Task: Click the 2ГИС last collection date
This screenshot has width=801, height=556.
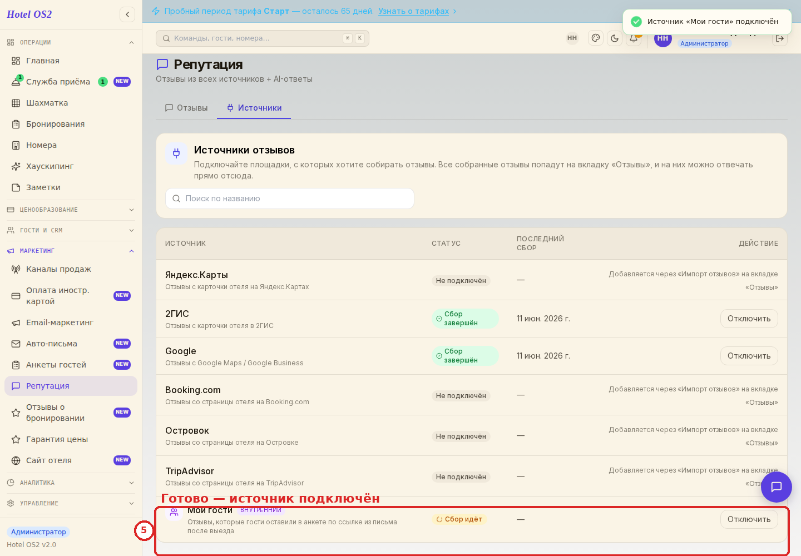Action: (x=543, y=319)
